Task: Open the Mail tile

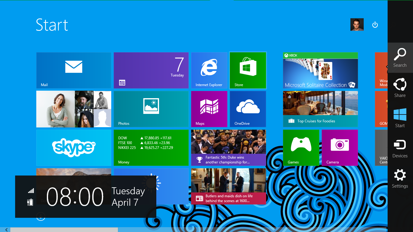Action: (74, 70)
